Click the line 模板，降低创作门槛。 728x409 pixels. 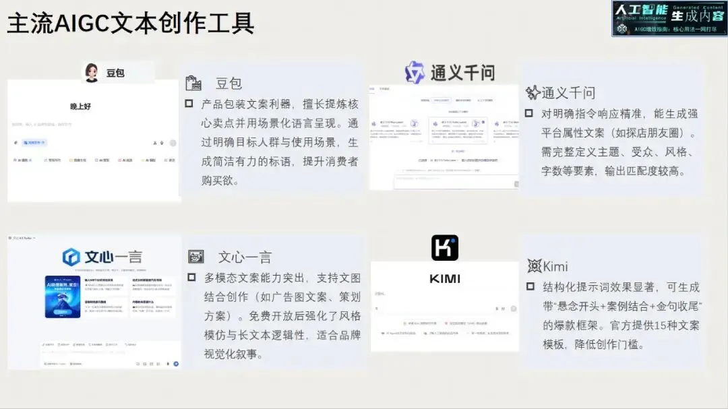tap(594, 344)
